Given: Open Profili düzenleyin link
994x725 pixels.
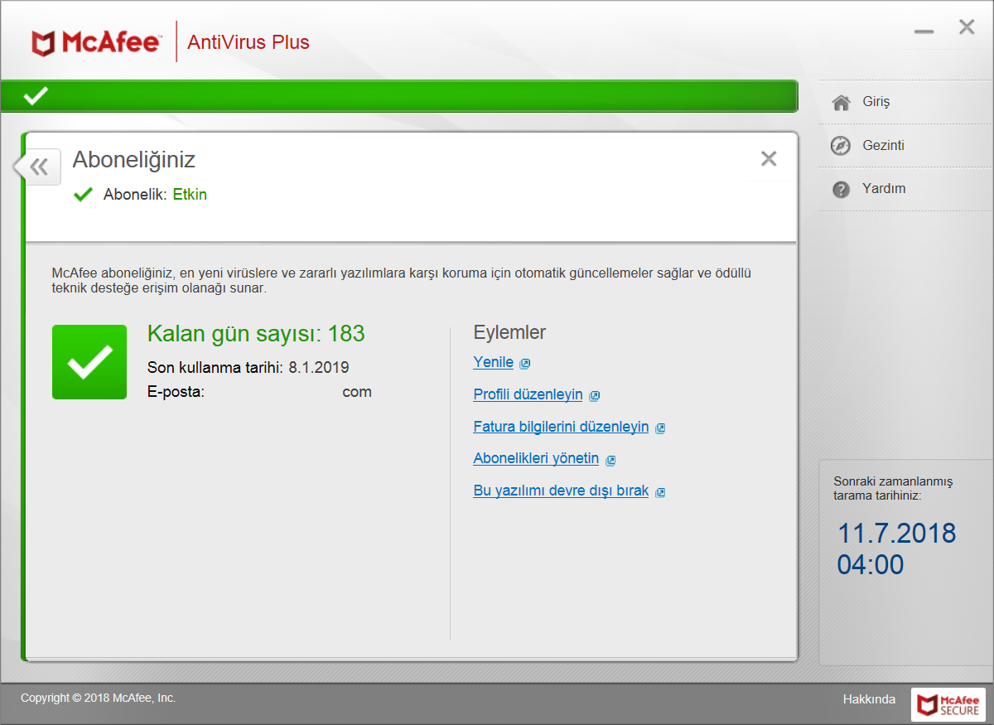Looking at the screenshot, I should 528,394.
